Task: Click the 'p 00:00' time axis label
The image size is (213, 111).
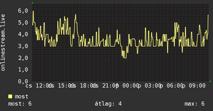Action: click(128, 86)
